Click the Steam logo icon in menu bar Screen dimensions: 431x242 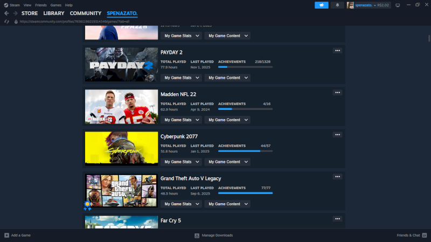6,5
